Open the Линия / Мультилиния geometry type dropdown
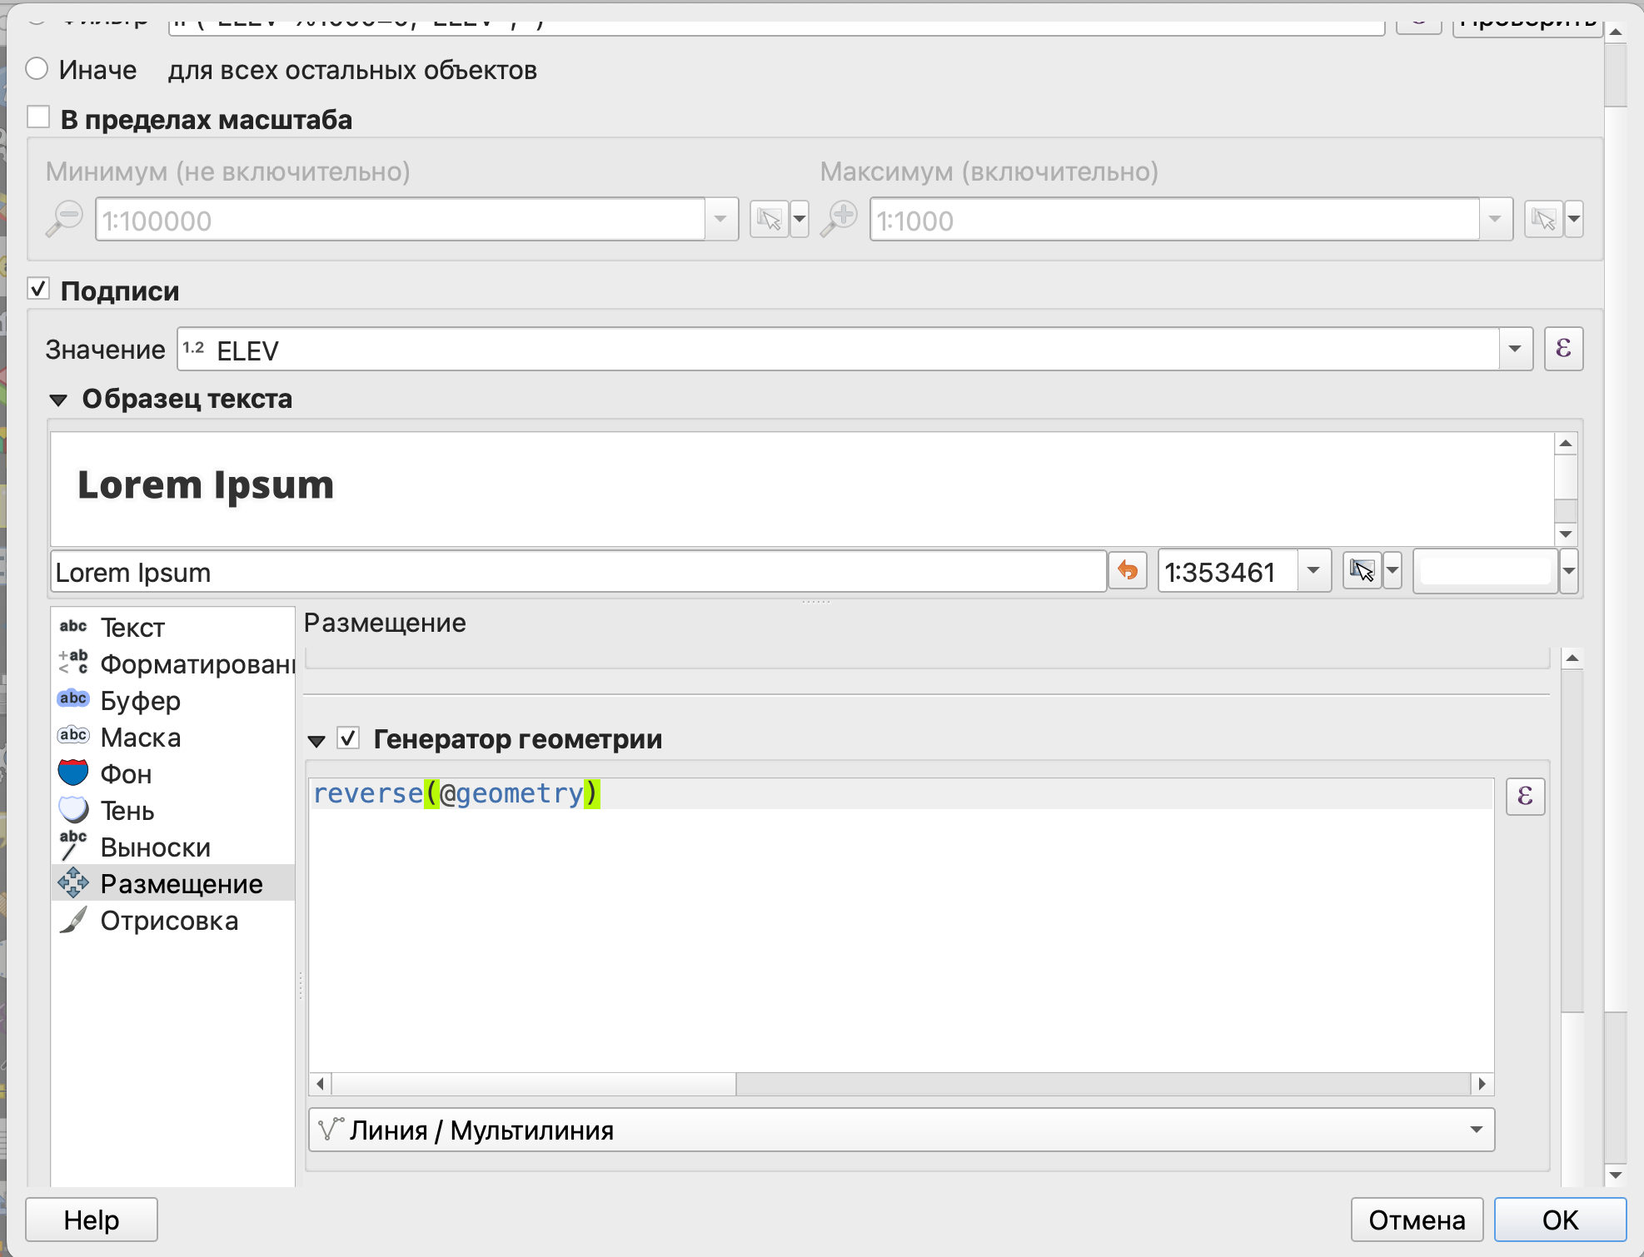This screenshot has width=1644, height=1257. (x=901, y=1130)
